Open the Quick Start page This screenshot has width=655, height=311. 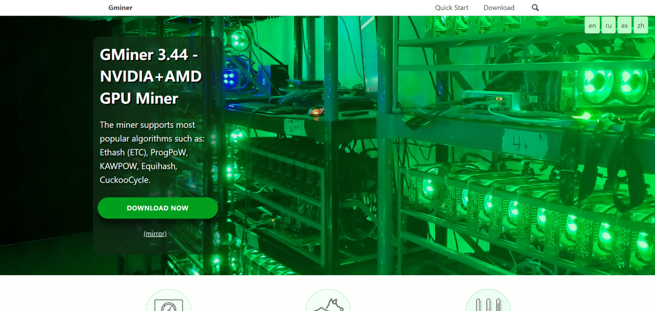point(451,7)
